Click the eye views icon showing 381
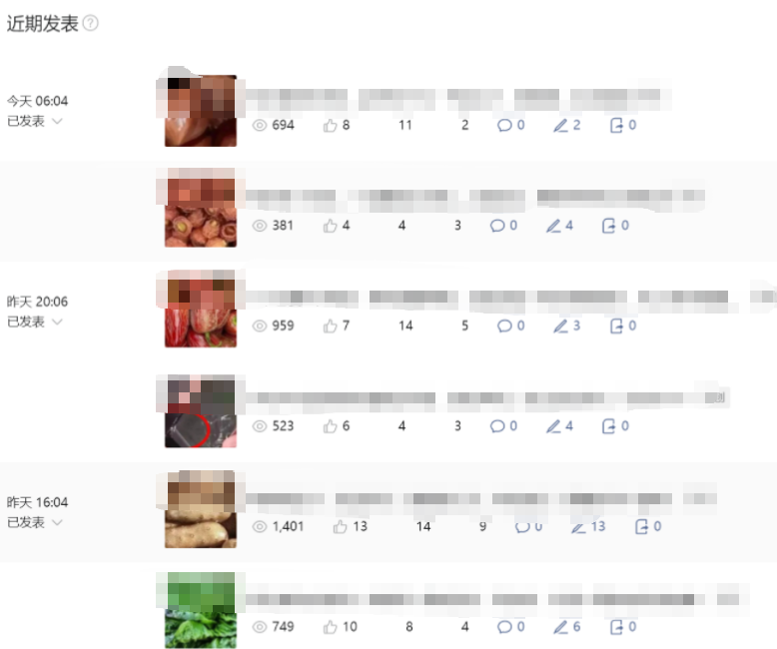The height and width of the screenshot is (649, 777). pyautogui.click(x=260, y=226)
